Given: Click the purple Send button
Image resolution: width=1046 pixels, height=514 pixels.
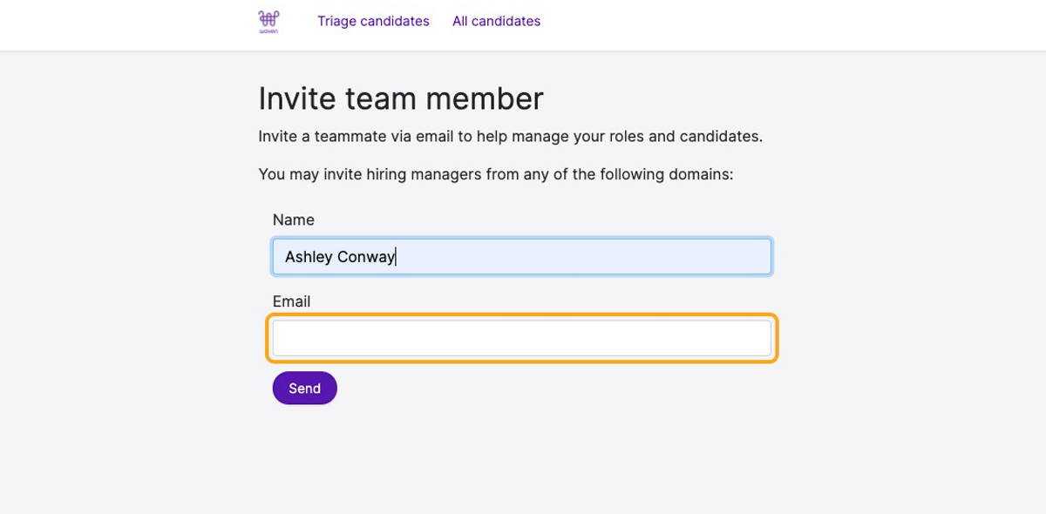Looking at the screenshot, I should (305, 389).
